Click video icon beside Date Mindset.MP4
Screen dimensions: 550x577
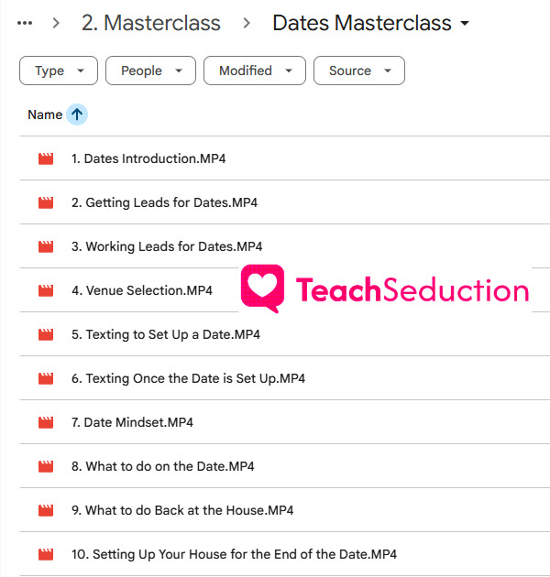click(x=46, y=422)
